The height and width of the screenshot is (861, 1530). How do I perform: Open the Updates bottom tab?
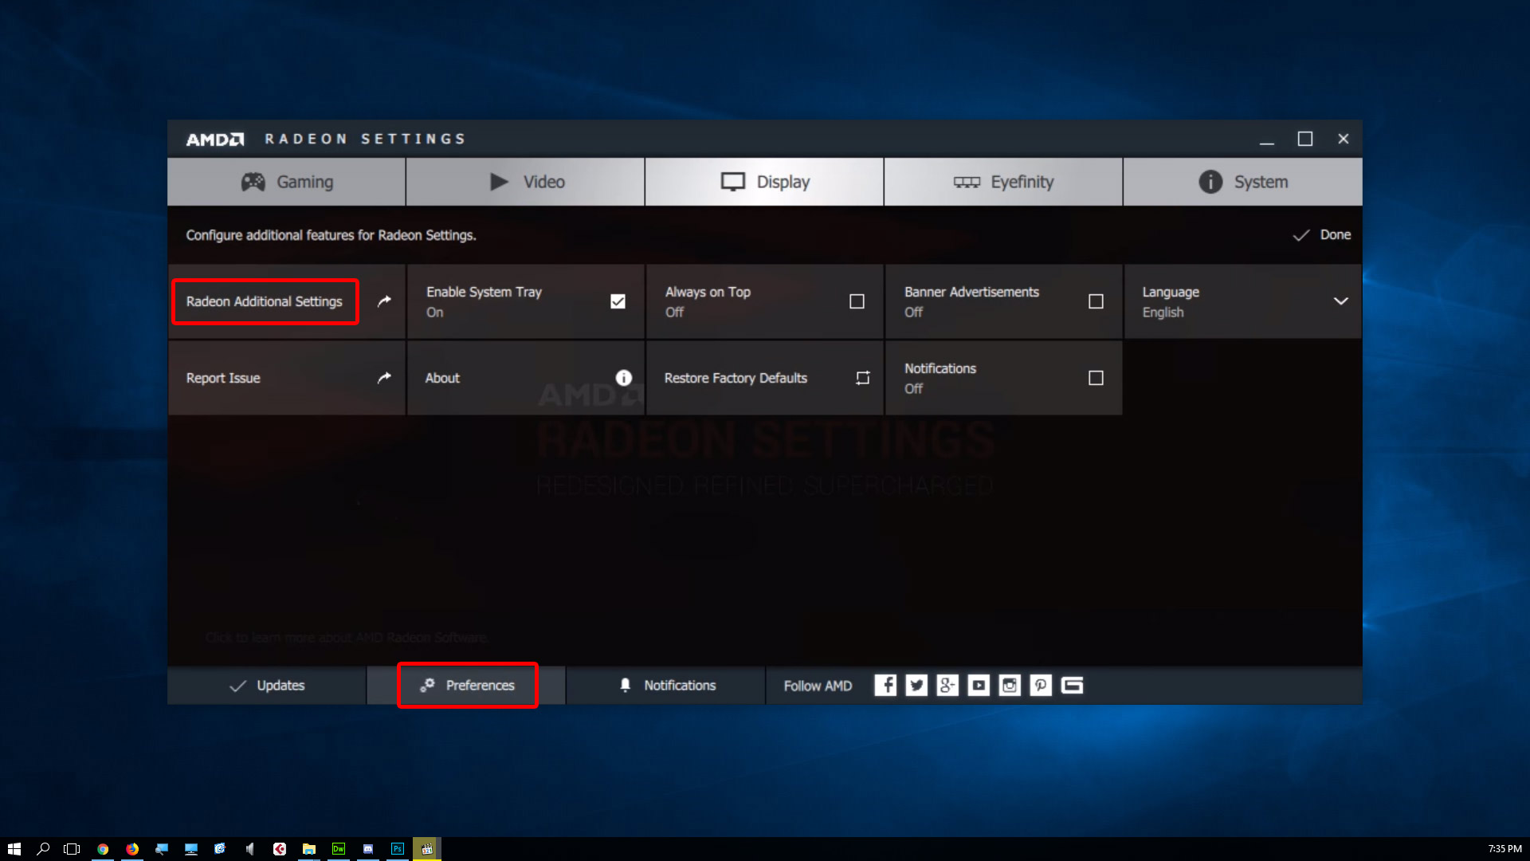click(x=267, y=686)
